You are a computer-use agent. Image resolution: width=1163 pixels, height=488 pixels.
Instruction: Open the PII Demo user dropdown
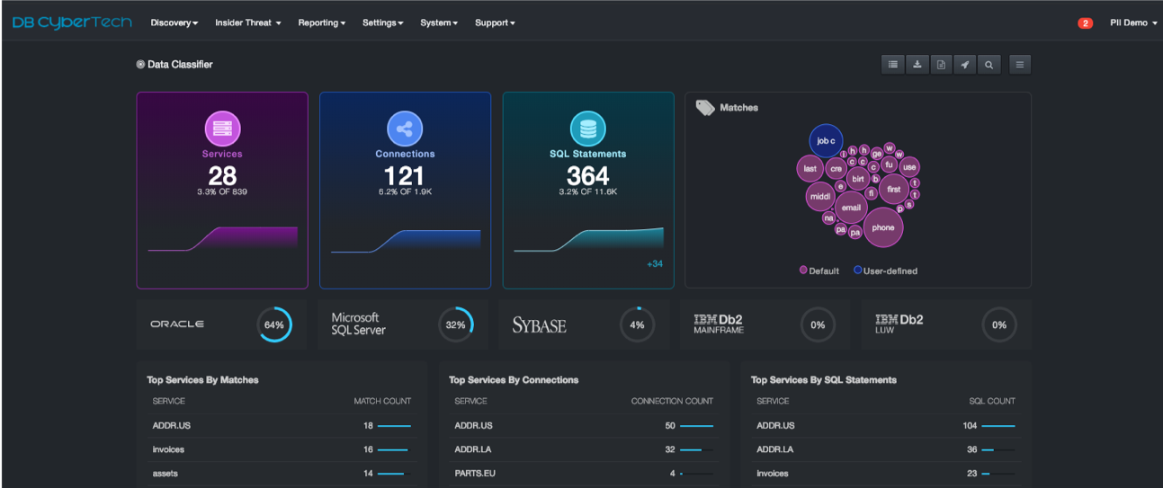1133,22
